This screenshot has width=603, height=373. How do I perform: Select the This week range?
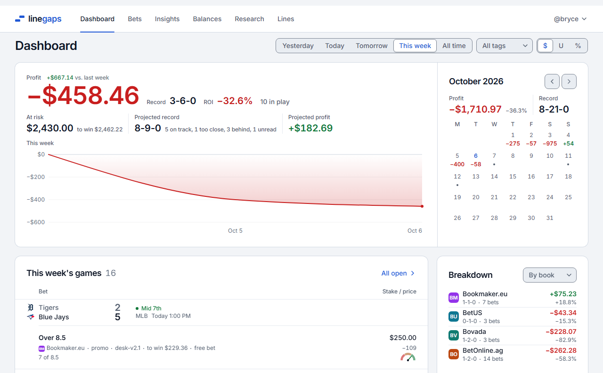click(415, 46)
